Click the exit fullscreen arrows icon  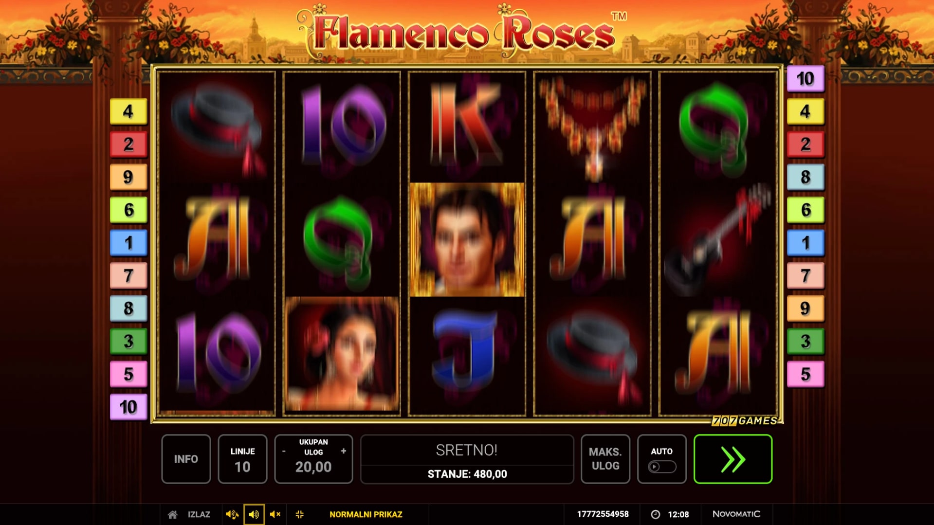(x=299, y=514)
